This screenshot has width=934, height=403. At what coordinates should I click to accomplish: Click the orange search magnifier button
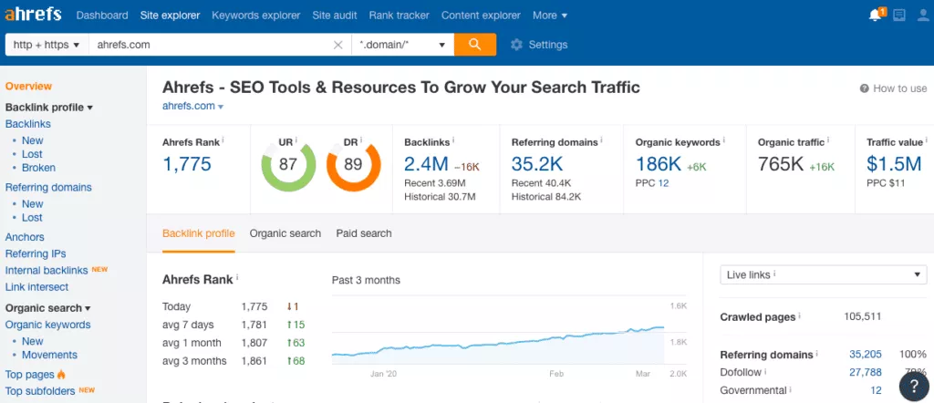click(x=474, y=45)
